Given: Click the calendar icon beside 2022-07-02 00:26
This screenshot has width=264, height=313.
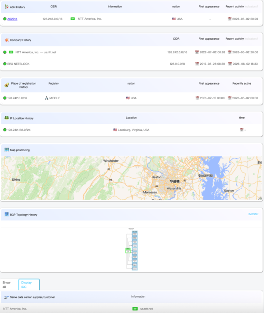Looking at the screenshot, I should 197,52.
